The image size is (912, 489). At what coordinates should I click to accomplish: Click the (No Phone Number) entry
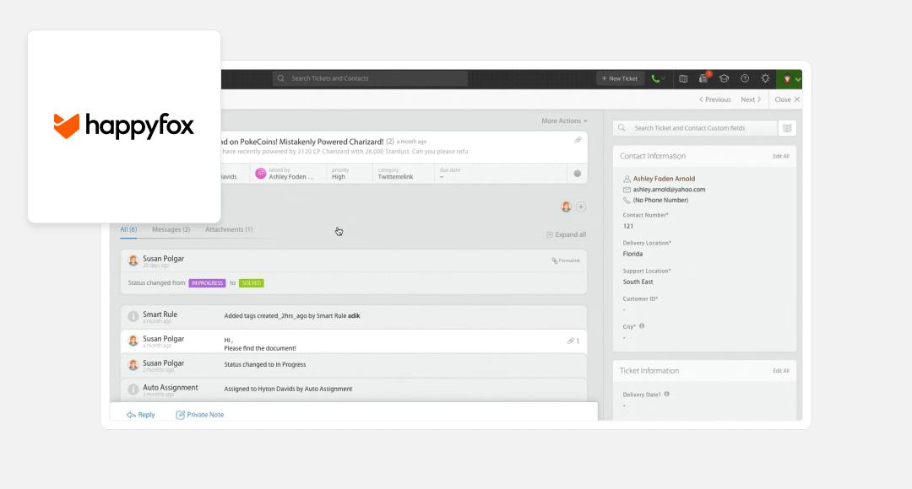[x=660, y=201]
